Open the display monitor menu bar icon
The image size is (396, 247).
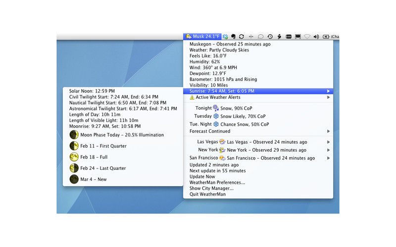tap(298, 37)
